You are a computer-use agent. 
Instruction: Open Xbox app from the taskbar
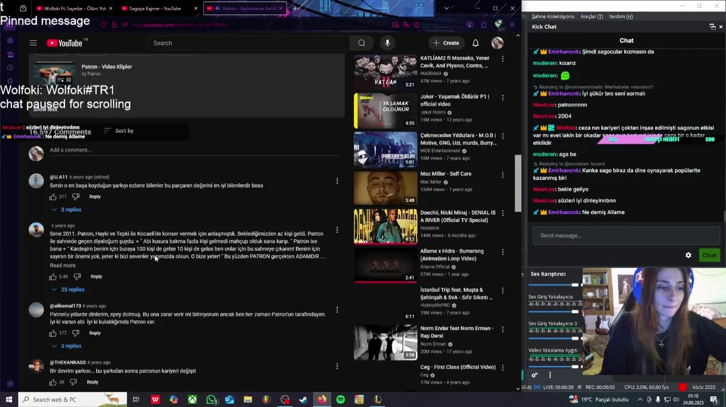coord(192,400)
